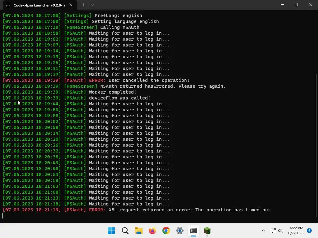Screen dimensions: 318x238
Task: Click 'MSAuth returned hasErrored' log line
Action: pyautogui.click(x=114, y=86)
